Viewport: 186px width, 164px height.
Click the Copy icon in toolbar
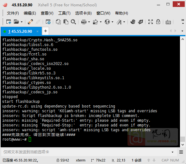58,22
